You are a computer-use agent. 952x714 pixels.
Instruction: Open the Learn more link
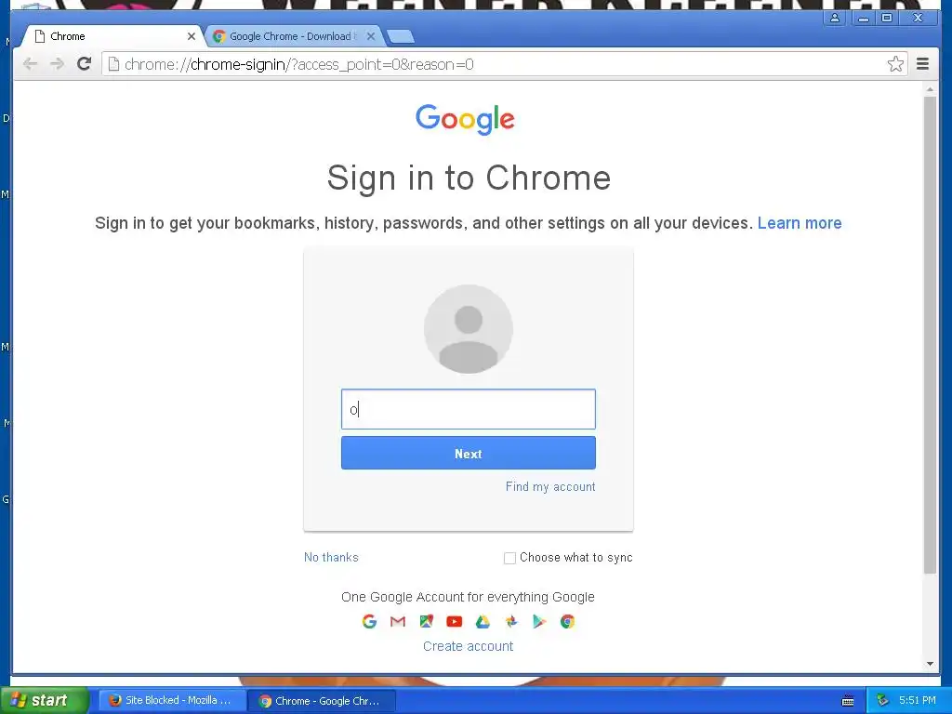pos(800,223)
